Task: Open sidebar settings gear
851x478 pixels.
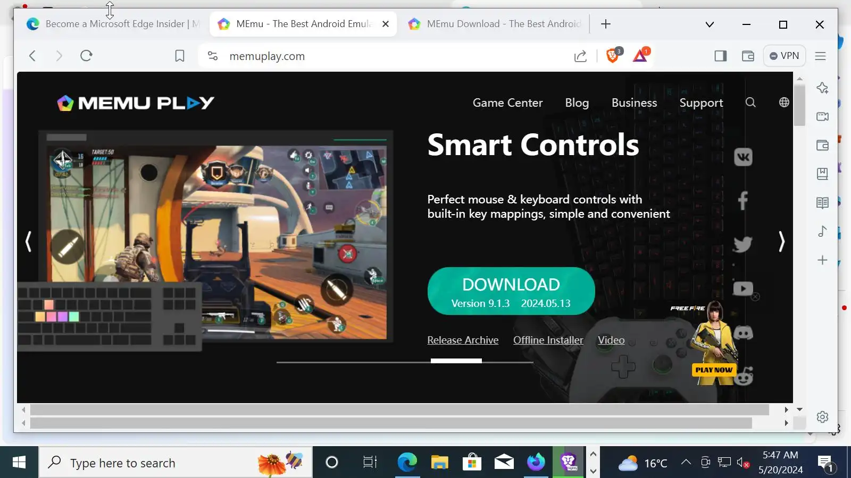Action: click(x=822, y=417)
